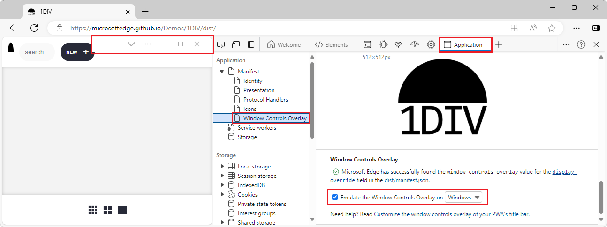Expand Local storage node
The width and height of the screenshot is (607, 227).
pos(222,167)
